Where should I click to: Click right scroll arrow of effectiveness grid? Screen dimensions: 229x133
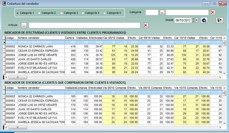point(220,78)
